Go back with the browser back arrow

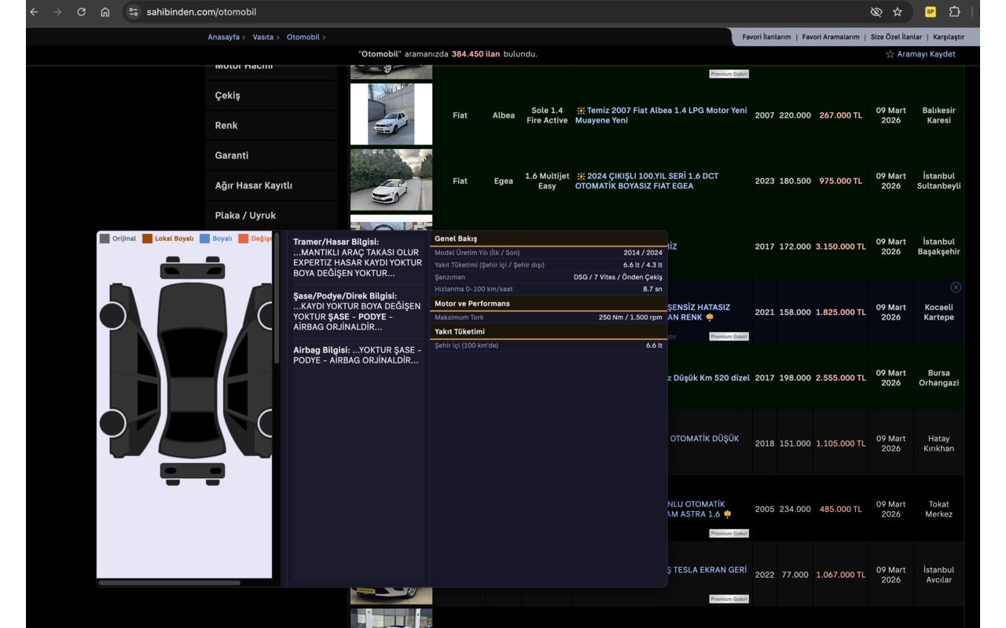coord(34,12)
